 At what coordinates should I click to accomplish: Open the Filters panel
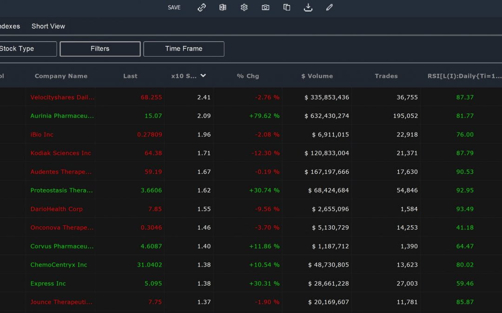coord(100,49)
